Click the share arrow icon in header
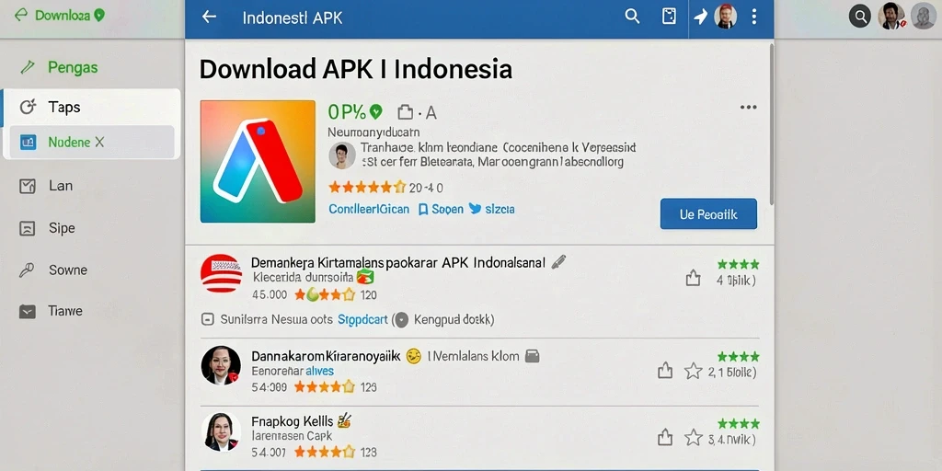 (x=700, y=17)
